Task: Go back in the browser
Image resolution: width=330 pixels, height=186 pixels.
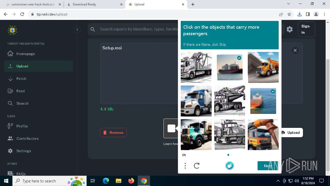Action: tap(6, 14)
